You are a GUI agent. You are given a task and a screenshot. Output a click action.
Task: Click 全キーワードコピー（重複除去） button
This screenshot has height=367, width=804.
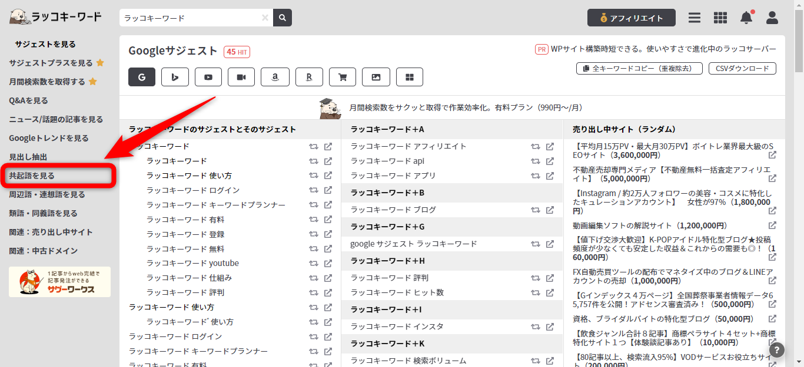point(639,69)
